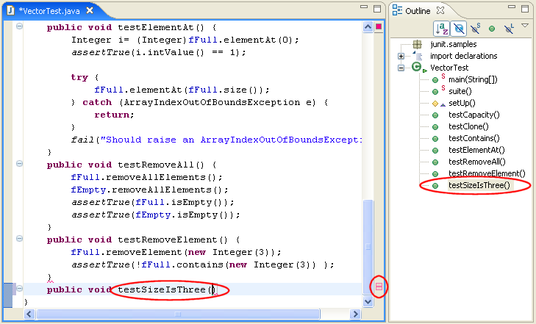Minimize the editor pane
The height and width of the screenshot is (324, 536).
(364, 7)
